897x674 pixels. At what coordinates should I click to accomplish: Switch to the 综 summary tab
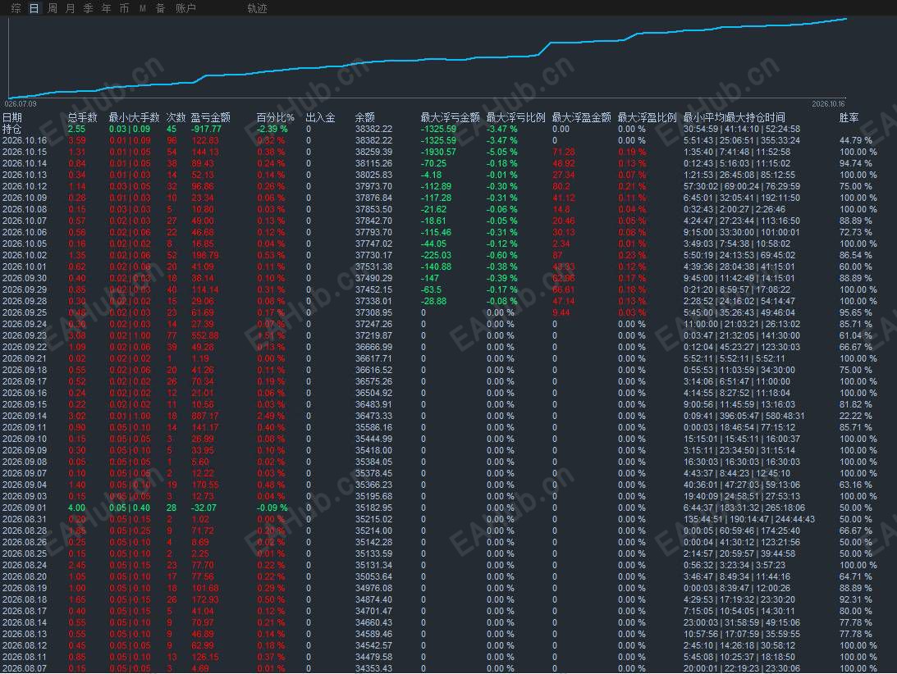(16, 8)
